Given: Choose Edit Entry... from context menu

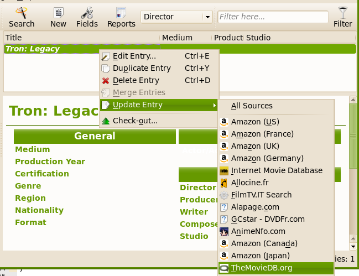Looking at the screenshot, I should click(159, 56).
